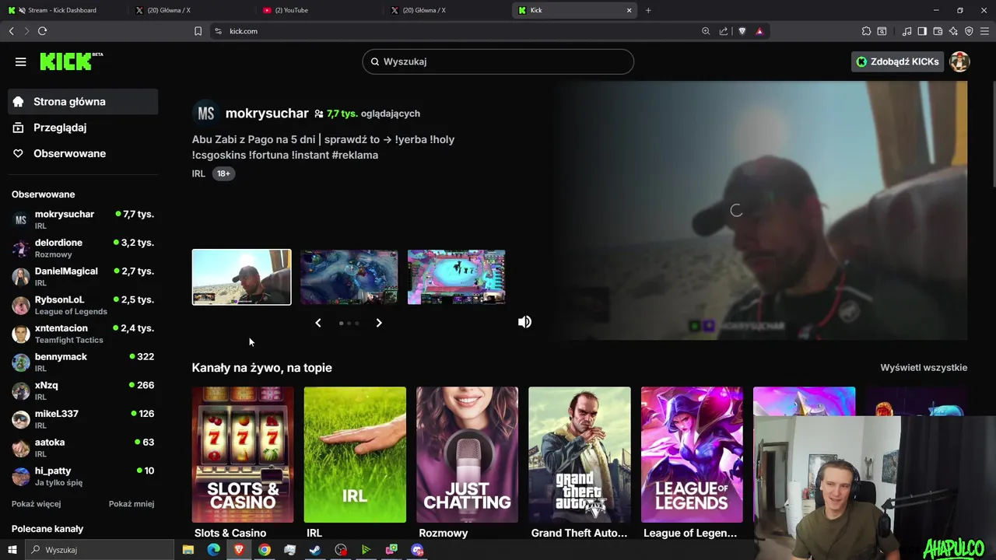Select first featured stream thumbnail
Image resolution: width=996 pixels, height=560 pixels.
tap(241, 277)
